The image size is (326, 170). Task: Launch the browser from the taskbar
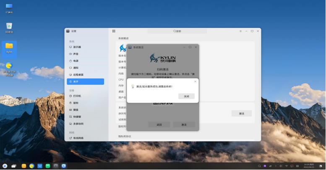pos(32,166)
